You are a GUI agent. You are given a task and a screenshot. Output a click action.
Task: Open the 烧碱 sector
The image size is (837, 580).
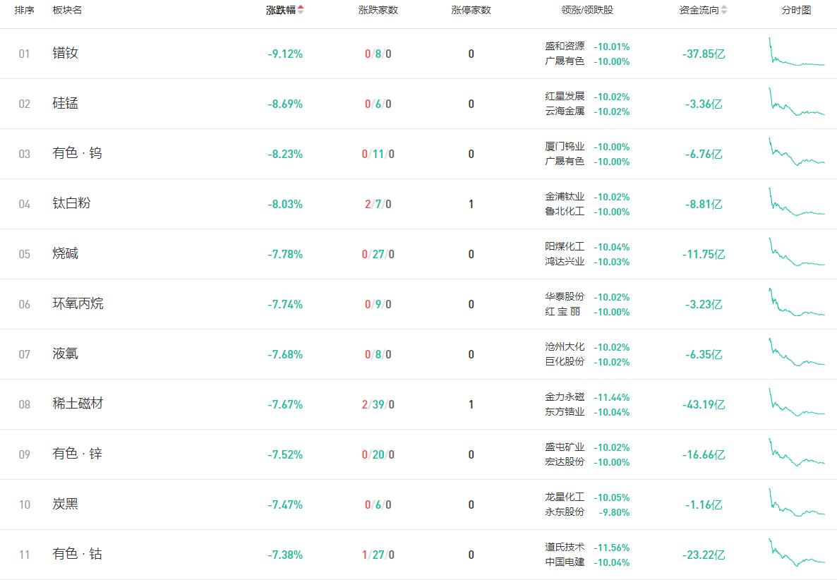click(x=65, y=253)
